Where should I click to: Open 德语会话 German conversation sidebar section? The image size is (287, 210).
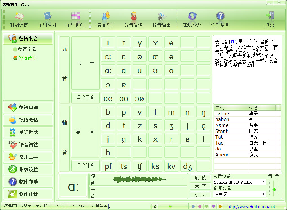(x=28, y=120)
